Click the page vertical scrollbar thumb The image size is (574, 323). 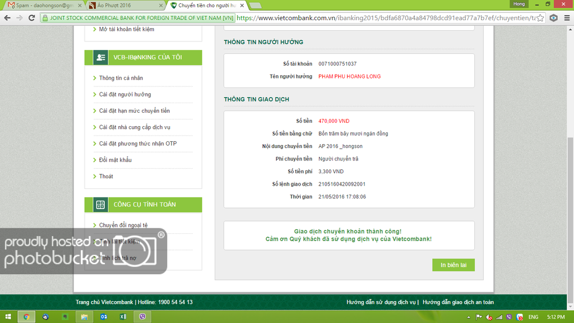(570, 220)
